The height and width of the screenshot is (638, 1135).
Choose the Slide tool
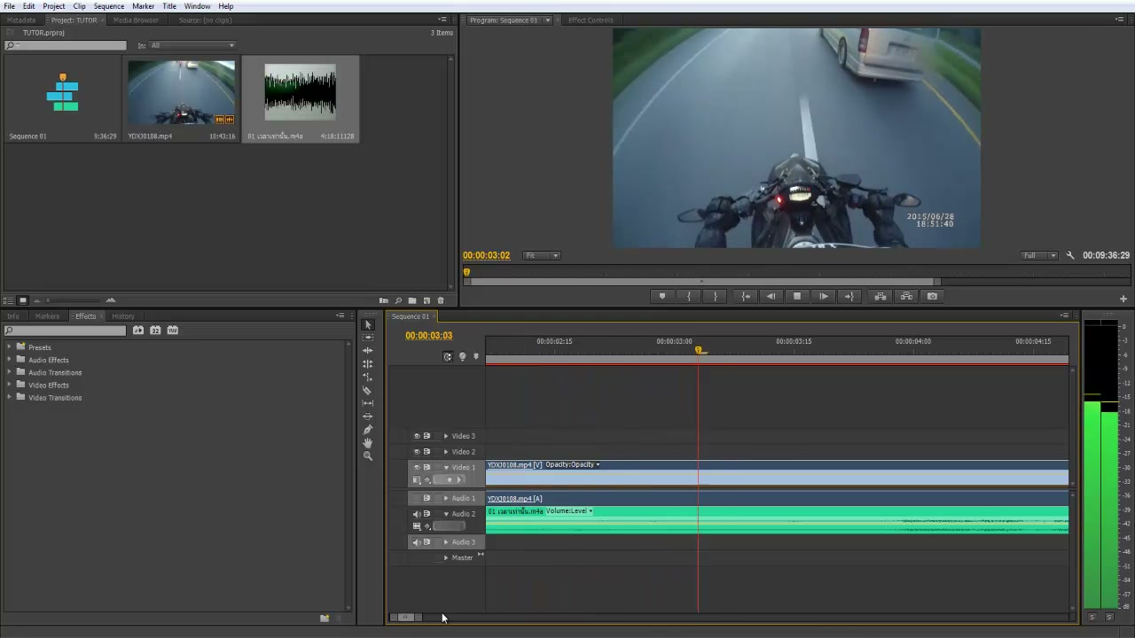pos(368,416)
